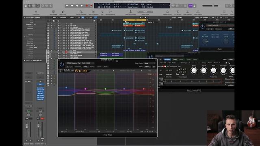Open the tracks area View menu

[x=72, y=17]
